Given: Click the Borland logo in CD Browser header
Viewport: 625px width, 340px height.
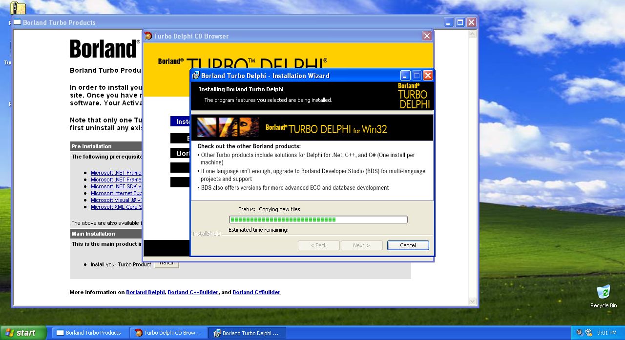Looking at the screenshot, I should [x=170, y=61].
